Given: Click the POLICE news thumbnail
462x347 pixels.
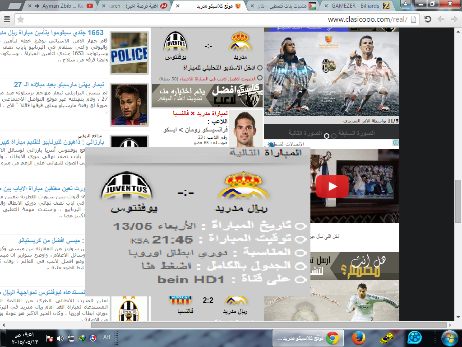Looking at the screenshot, I should coord(129,53).
